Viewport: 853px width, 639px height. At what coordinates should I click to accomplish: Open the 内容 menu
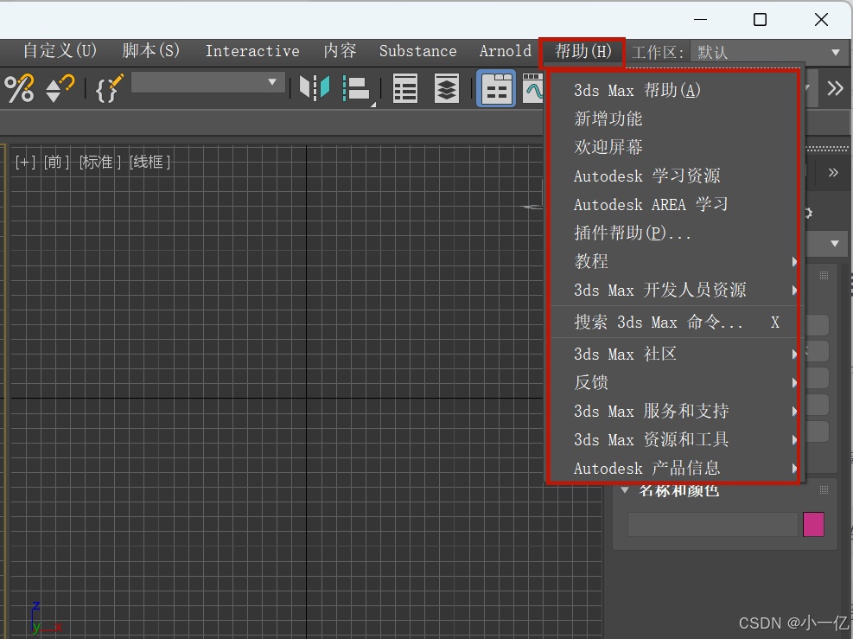click(340, 51)
